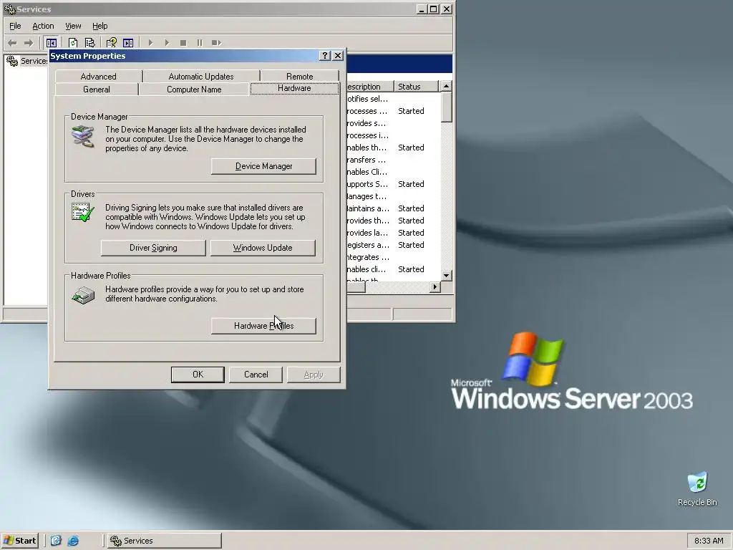
Task: Open the View menu in Services
Action: (x=73, y=26)
